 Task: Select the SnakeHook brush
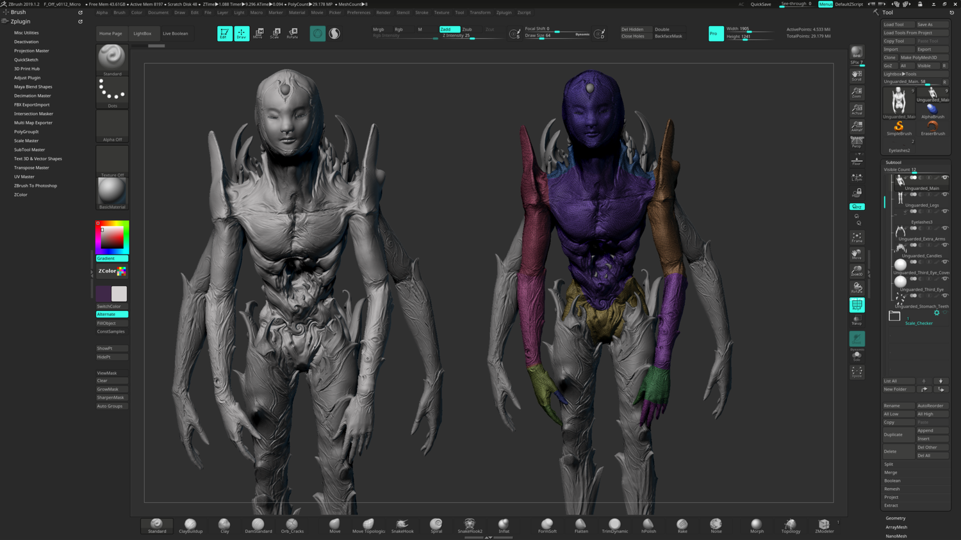click(402, 525)
